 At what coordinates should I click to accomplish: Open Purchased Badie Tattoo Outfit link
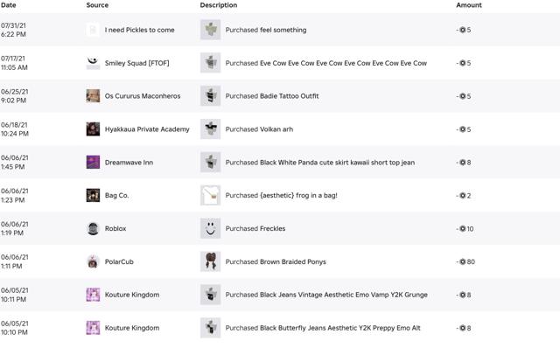pos(272,96)
